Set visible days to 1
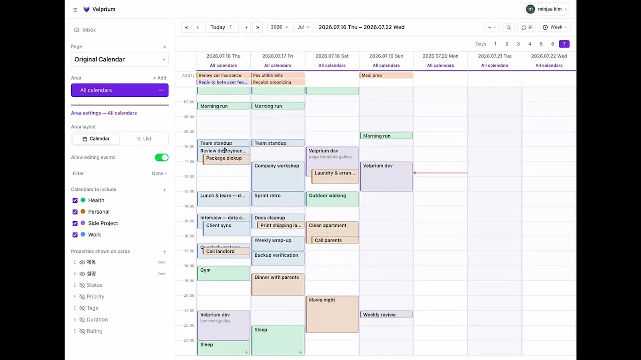Image resolution: width=641 pixels, height=360 pixels. (x=495, y=44)
